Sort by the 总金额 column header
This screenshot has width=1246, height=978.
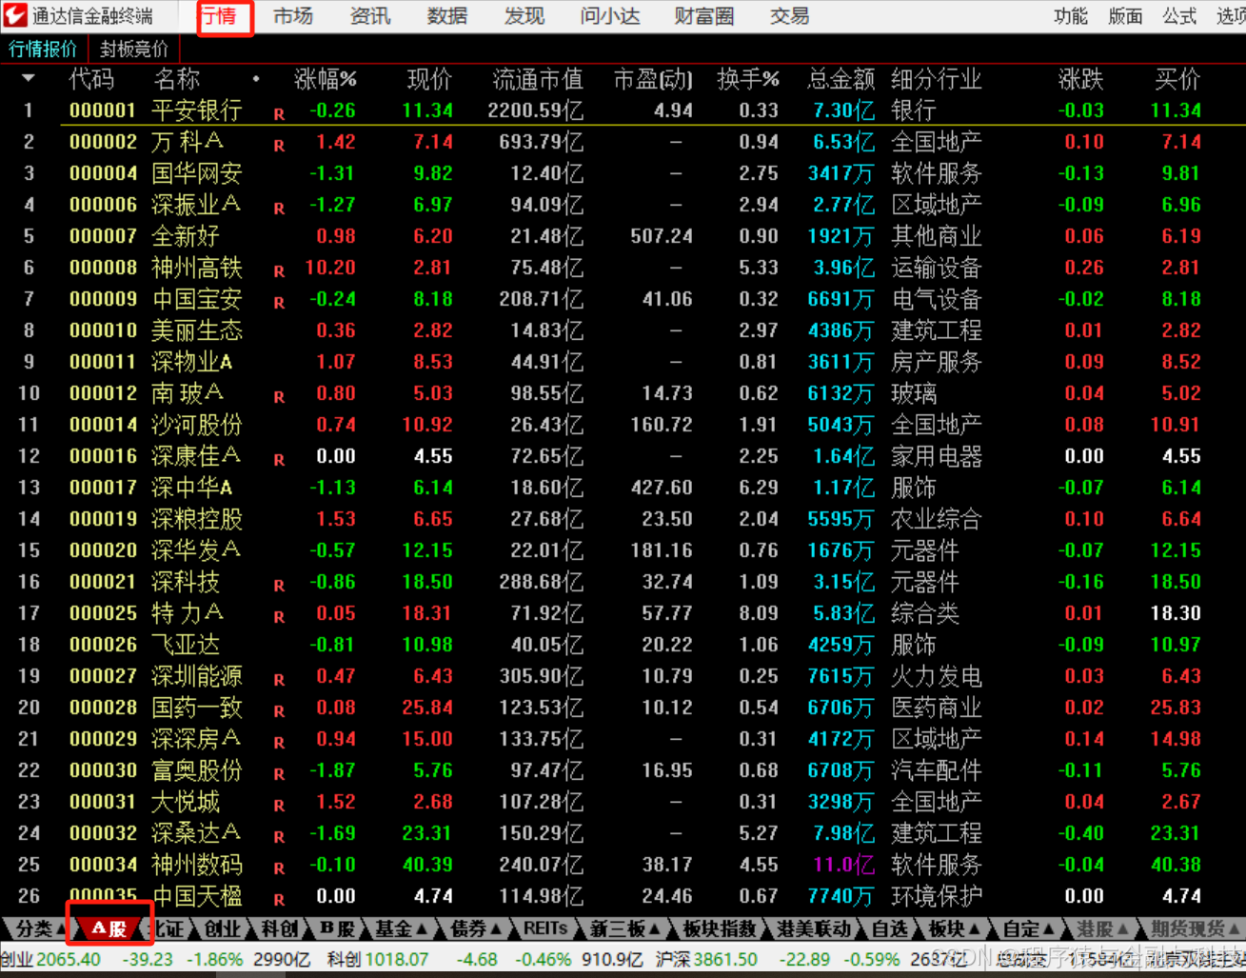841,79
